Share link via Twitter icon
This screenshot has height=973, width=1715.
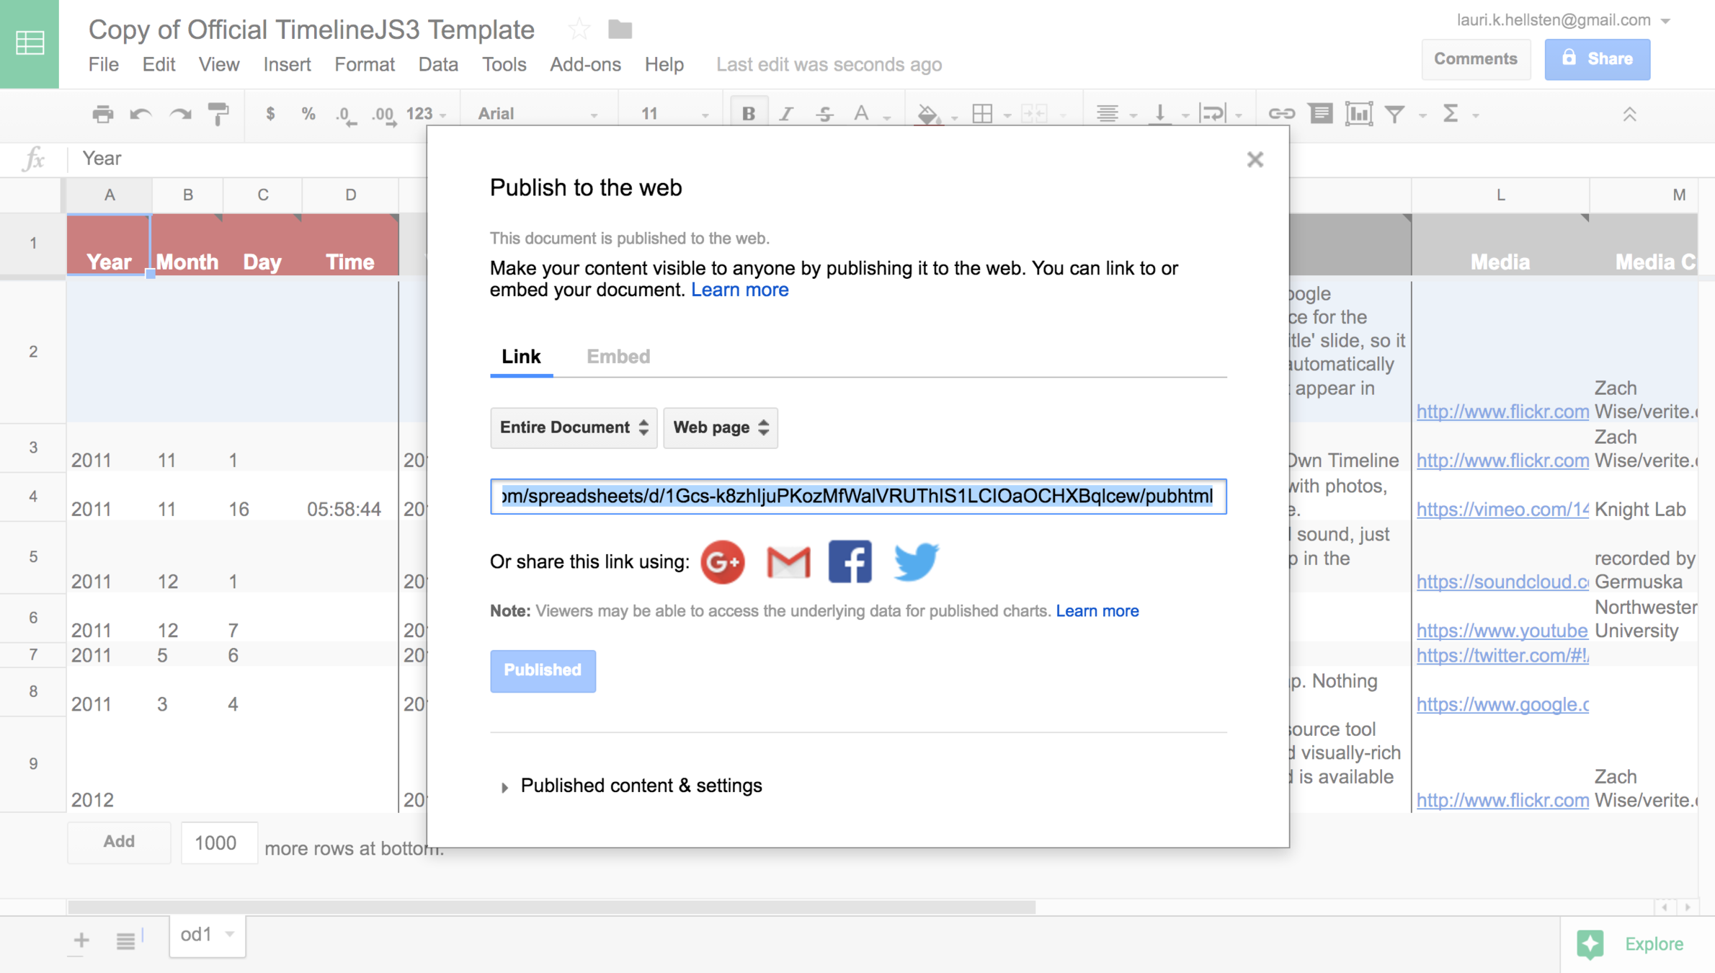915,561
